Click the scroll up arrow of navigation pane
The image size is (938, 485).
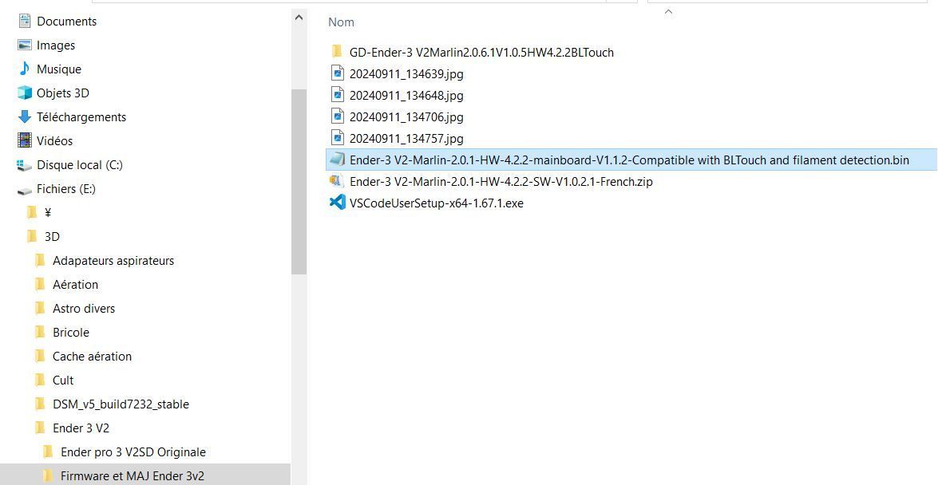[299, 18]
